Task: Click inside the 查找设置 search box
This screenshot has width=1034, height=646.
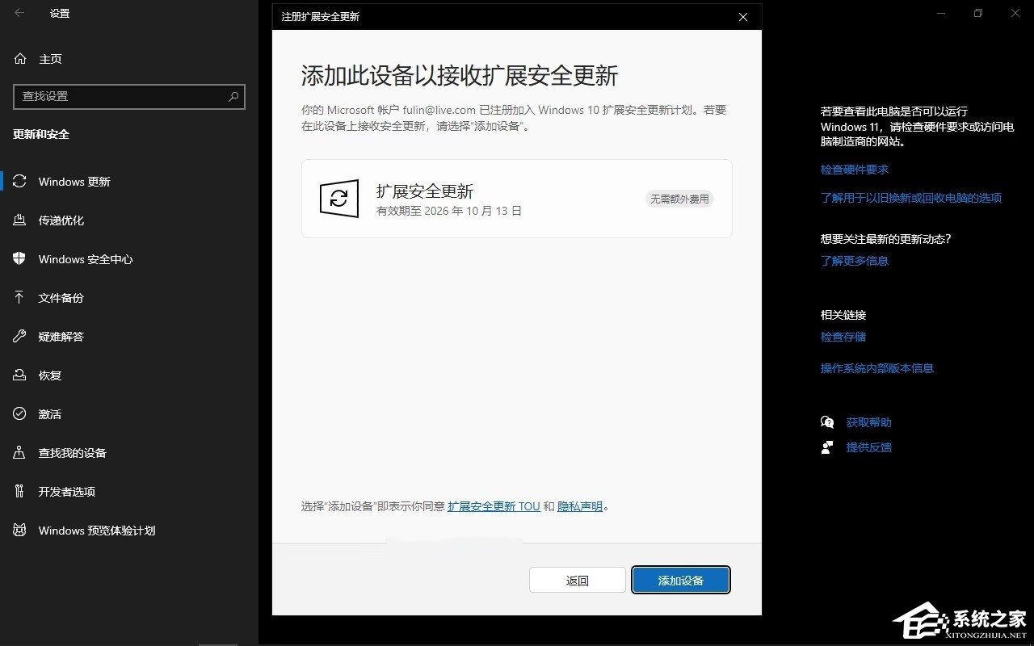Action: pyautogui.click(x=121, y=97)
